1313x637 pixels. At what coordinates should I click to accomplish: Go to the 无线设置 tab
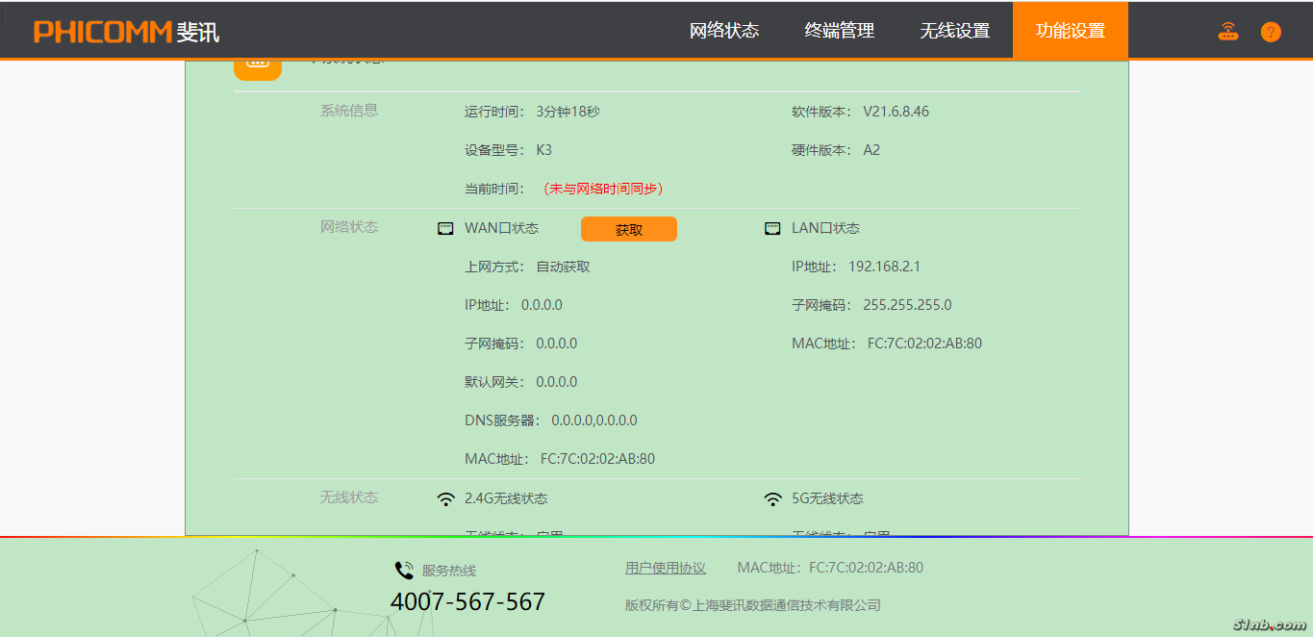(955, 31)
